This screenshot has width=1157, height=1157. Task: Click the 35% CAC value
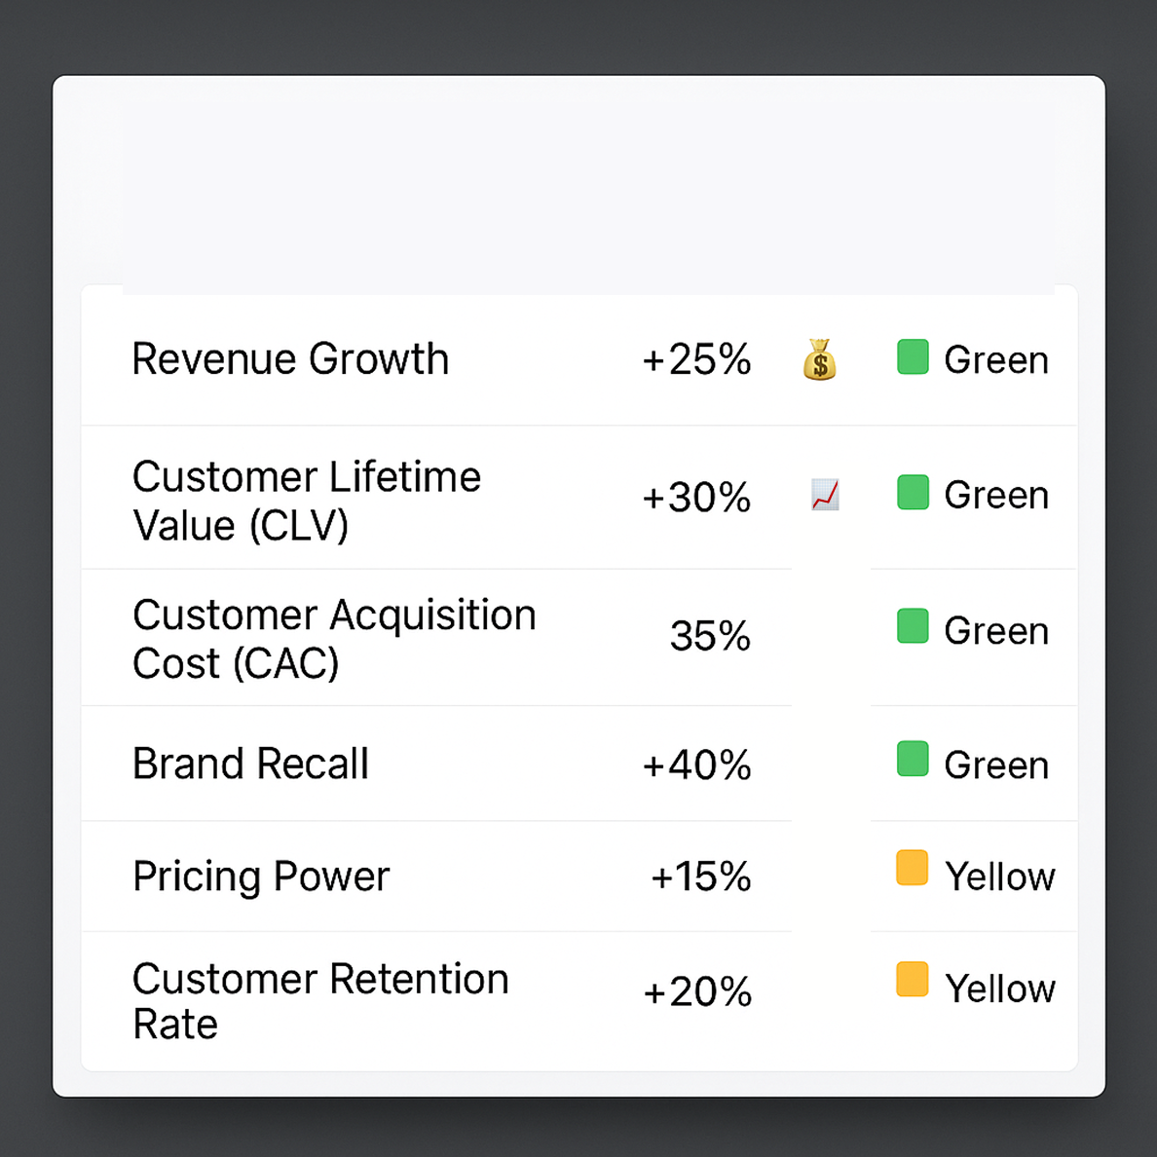[x=710, y=635]
